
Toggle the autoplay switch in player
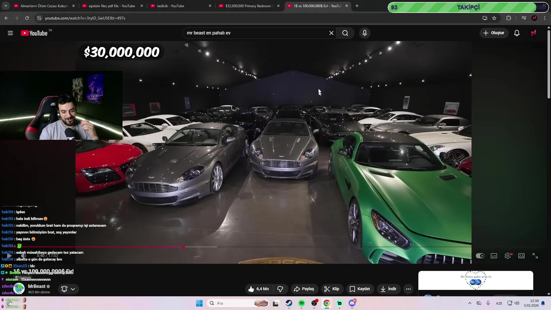(480, 256)
